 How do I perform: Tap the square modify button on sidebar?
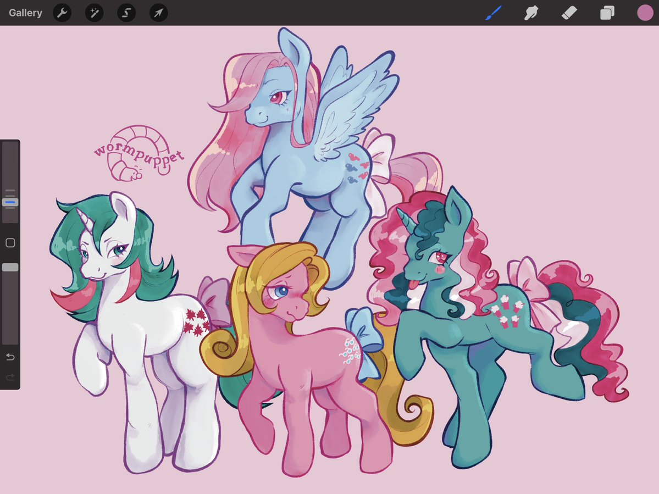[10, 243]
